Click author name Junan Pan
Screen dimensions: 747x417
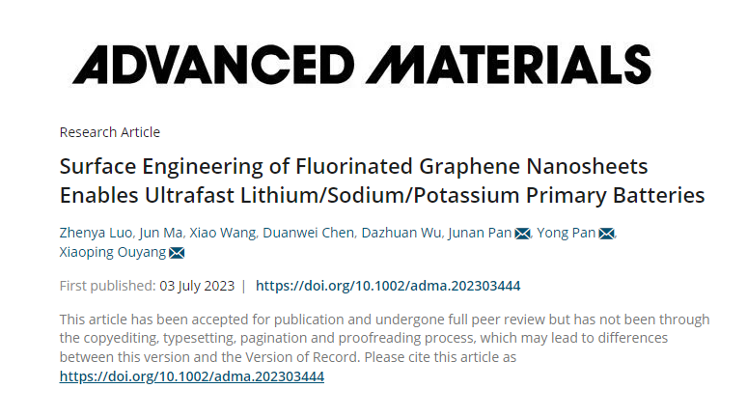click(480, 233)
